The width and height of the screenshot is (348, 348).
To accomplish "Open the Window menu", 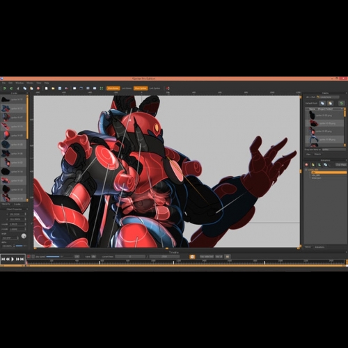I will 19,83.
